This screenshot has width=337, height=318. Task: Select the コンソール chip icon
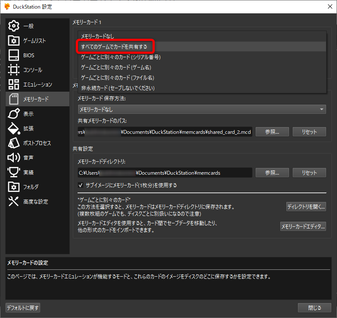[x=13, y=70]
